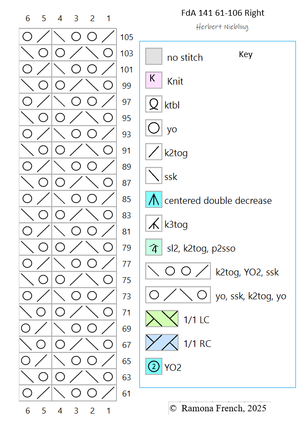Click the sl2, k2tog, p2sso symbol

point(153,247)
